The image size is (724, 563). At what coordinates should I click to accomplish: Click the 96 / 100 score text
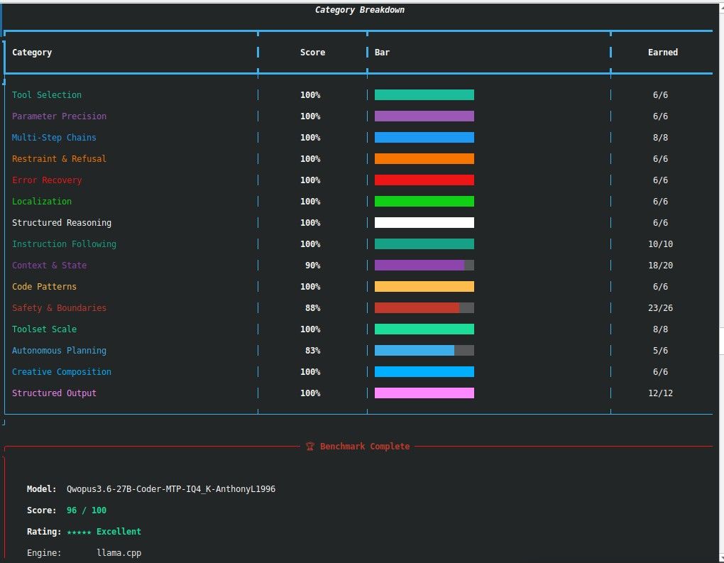click(x=87, y=510)
